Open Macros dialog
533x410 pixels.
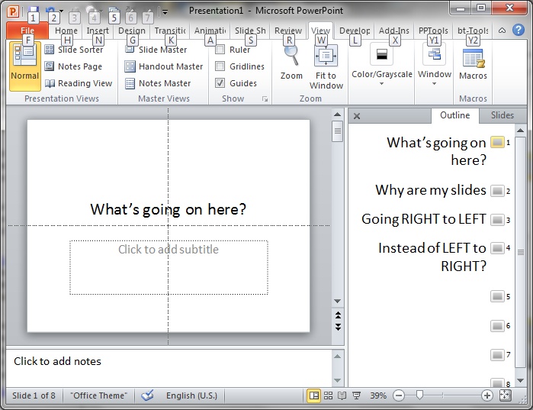[473, 65]
